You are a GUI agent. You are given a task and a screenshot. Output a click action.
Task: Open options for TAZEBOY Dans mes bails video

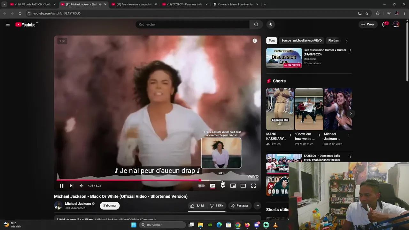[350, 157]
